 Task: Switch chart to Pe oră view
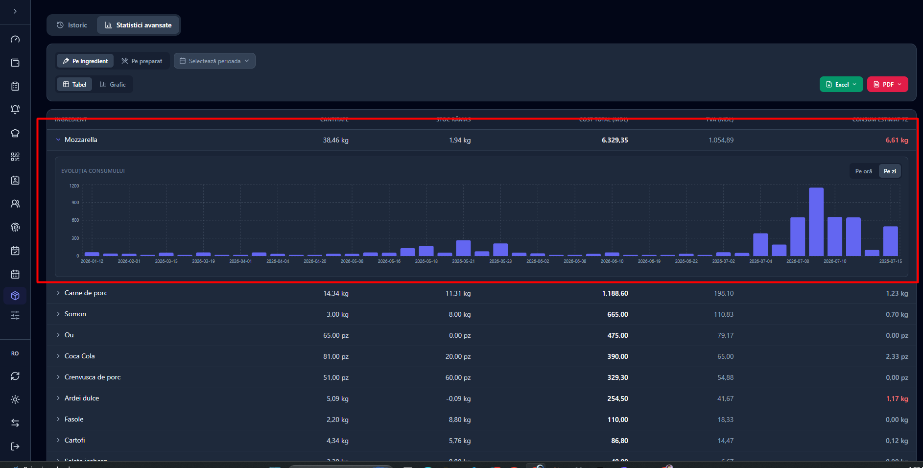(x=864, y=171)
